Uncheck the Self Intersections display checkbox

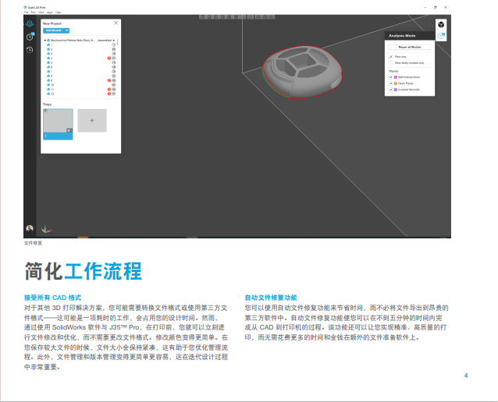point(391,77)
